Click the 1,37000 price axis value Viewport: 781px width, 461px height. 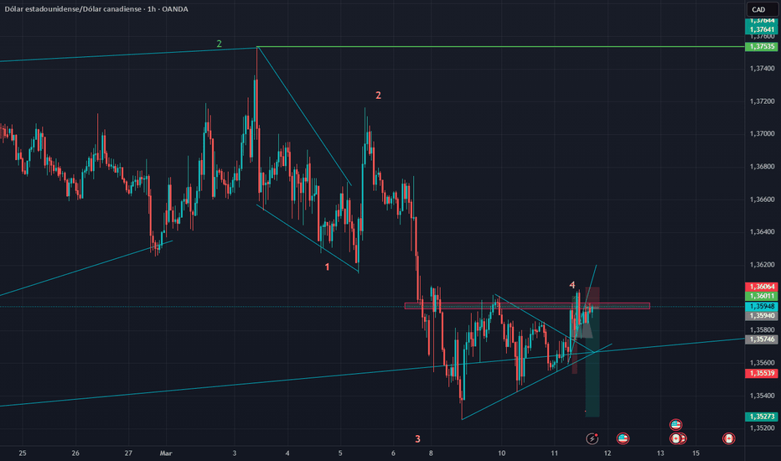[762, 133]
